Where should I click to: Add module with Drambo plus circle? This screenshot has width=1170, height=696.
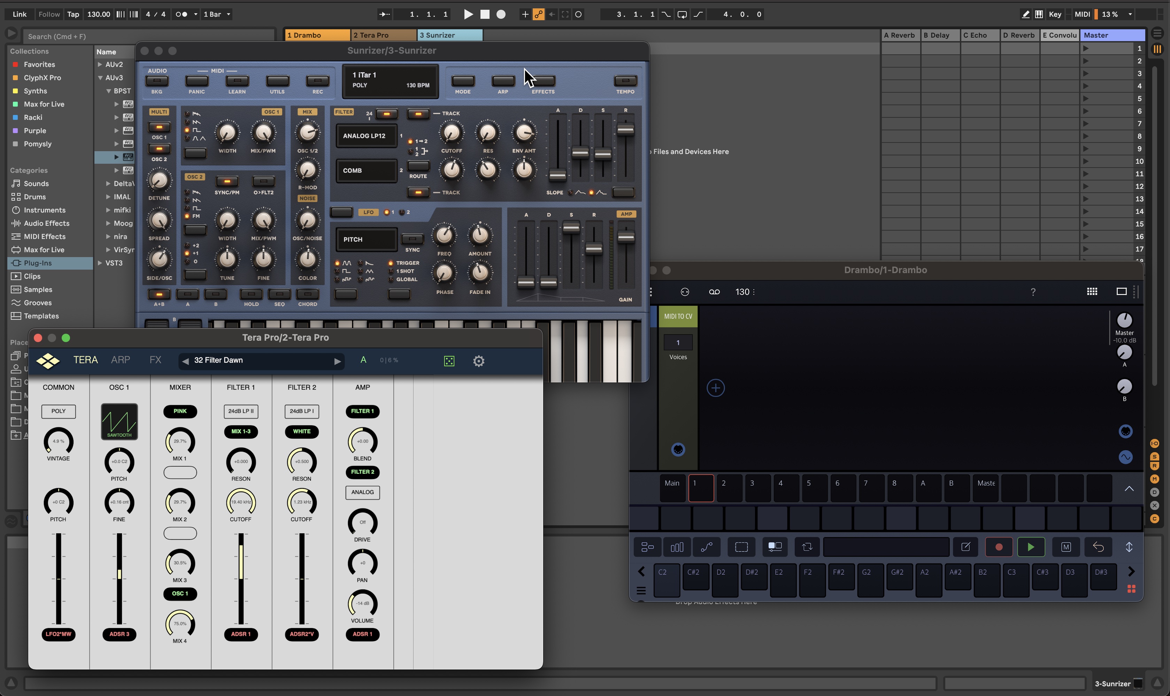(715, 388)
